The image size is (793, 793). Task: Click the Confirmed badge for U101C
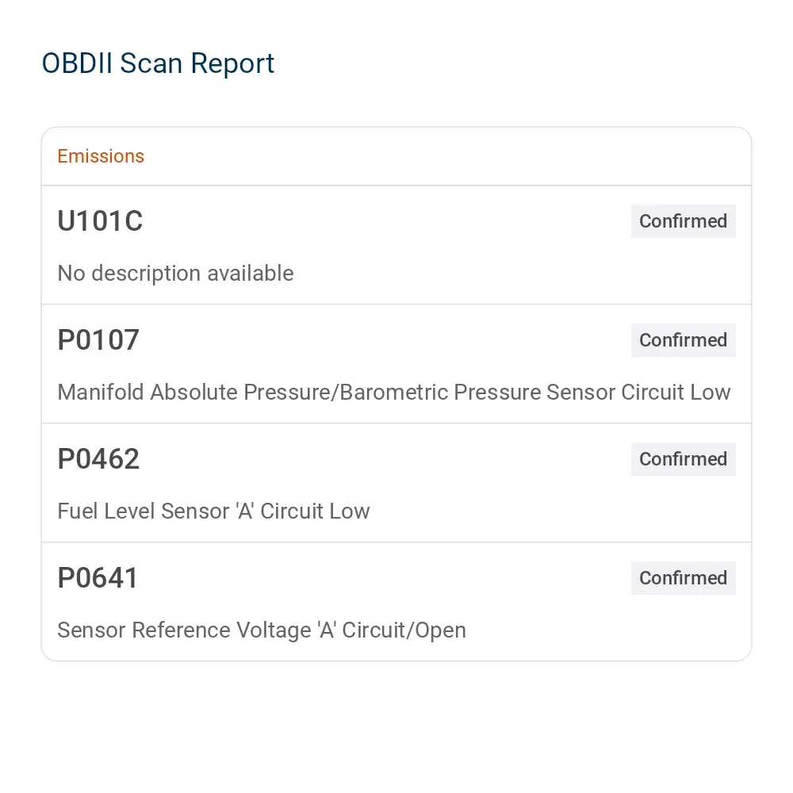(683, 221)
